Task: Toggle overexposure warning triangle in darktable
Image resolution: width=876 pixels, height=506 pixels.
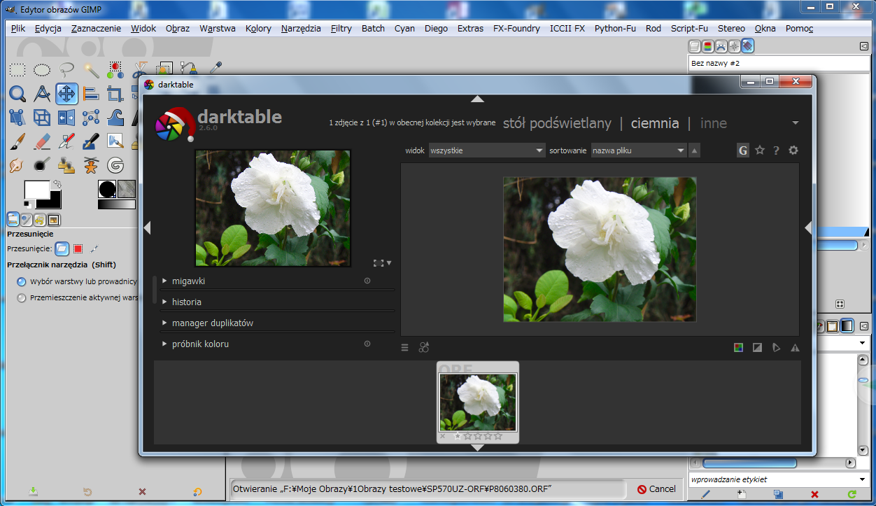Action: pos(795,347)
